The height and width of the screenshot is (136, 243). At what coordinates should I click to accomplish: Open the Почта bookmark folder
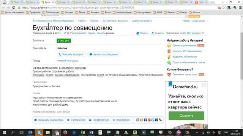pos(80,12)
